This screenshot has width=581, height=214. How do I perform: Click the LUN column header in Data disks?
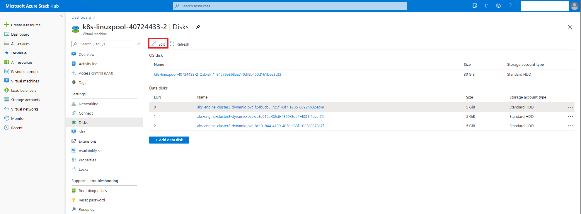tap(158, 97)
